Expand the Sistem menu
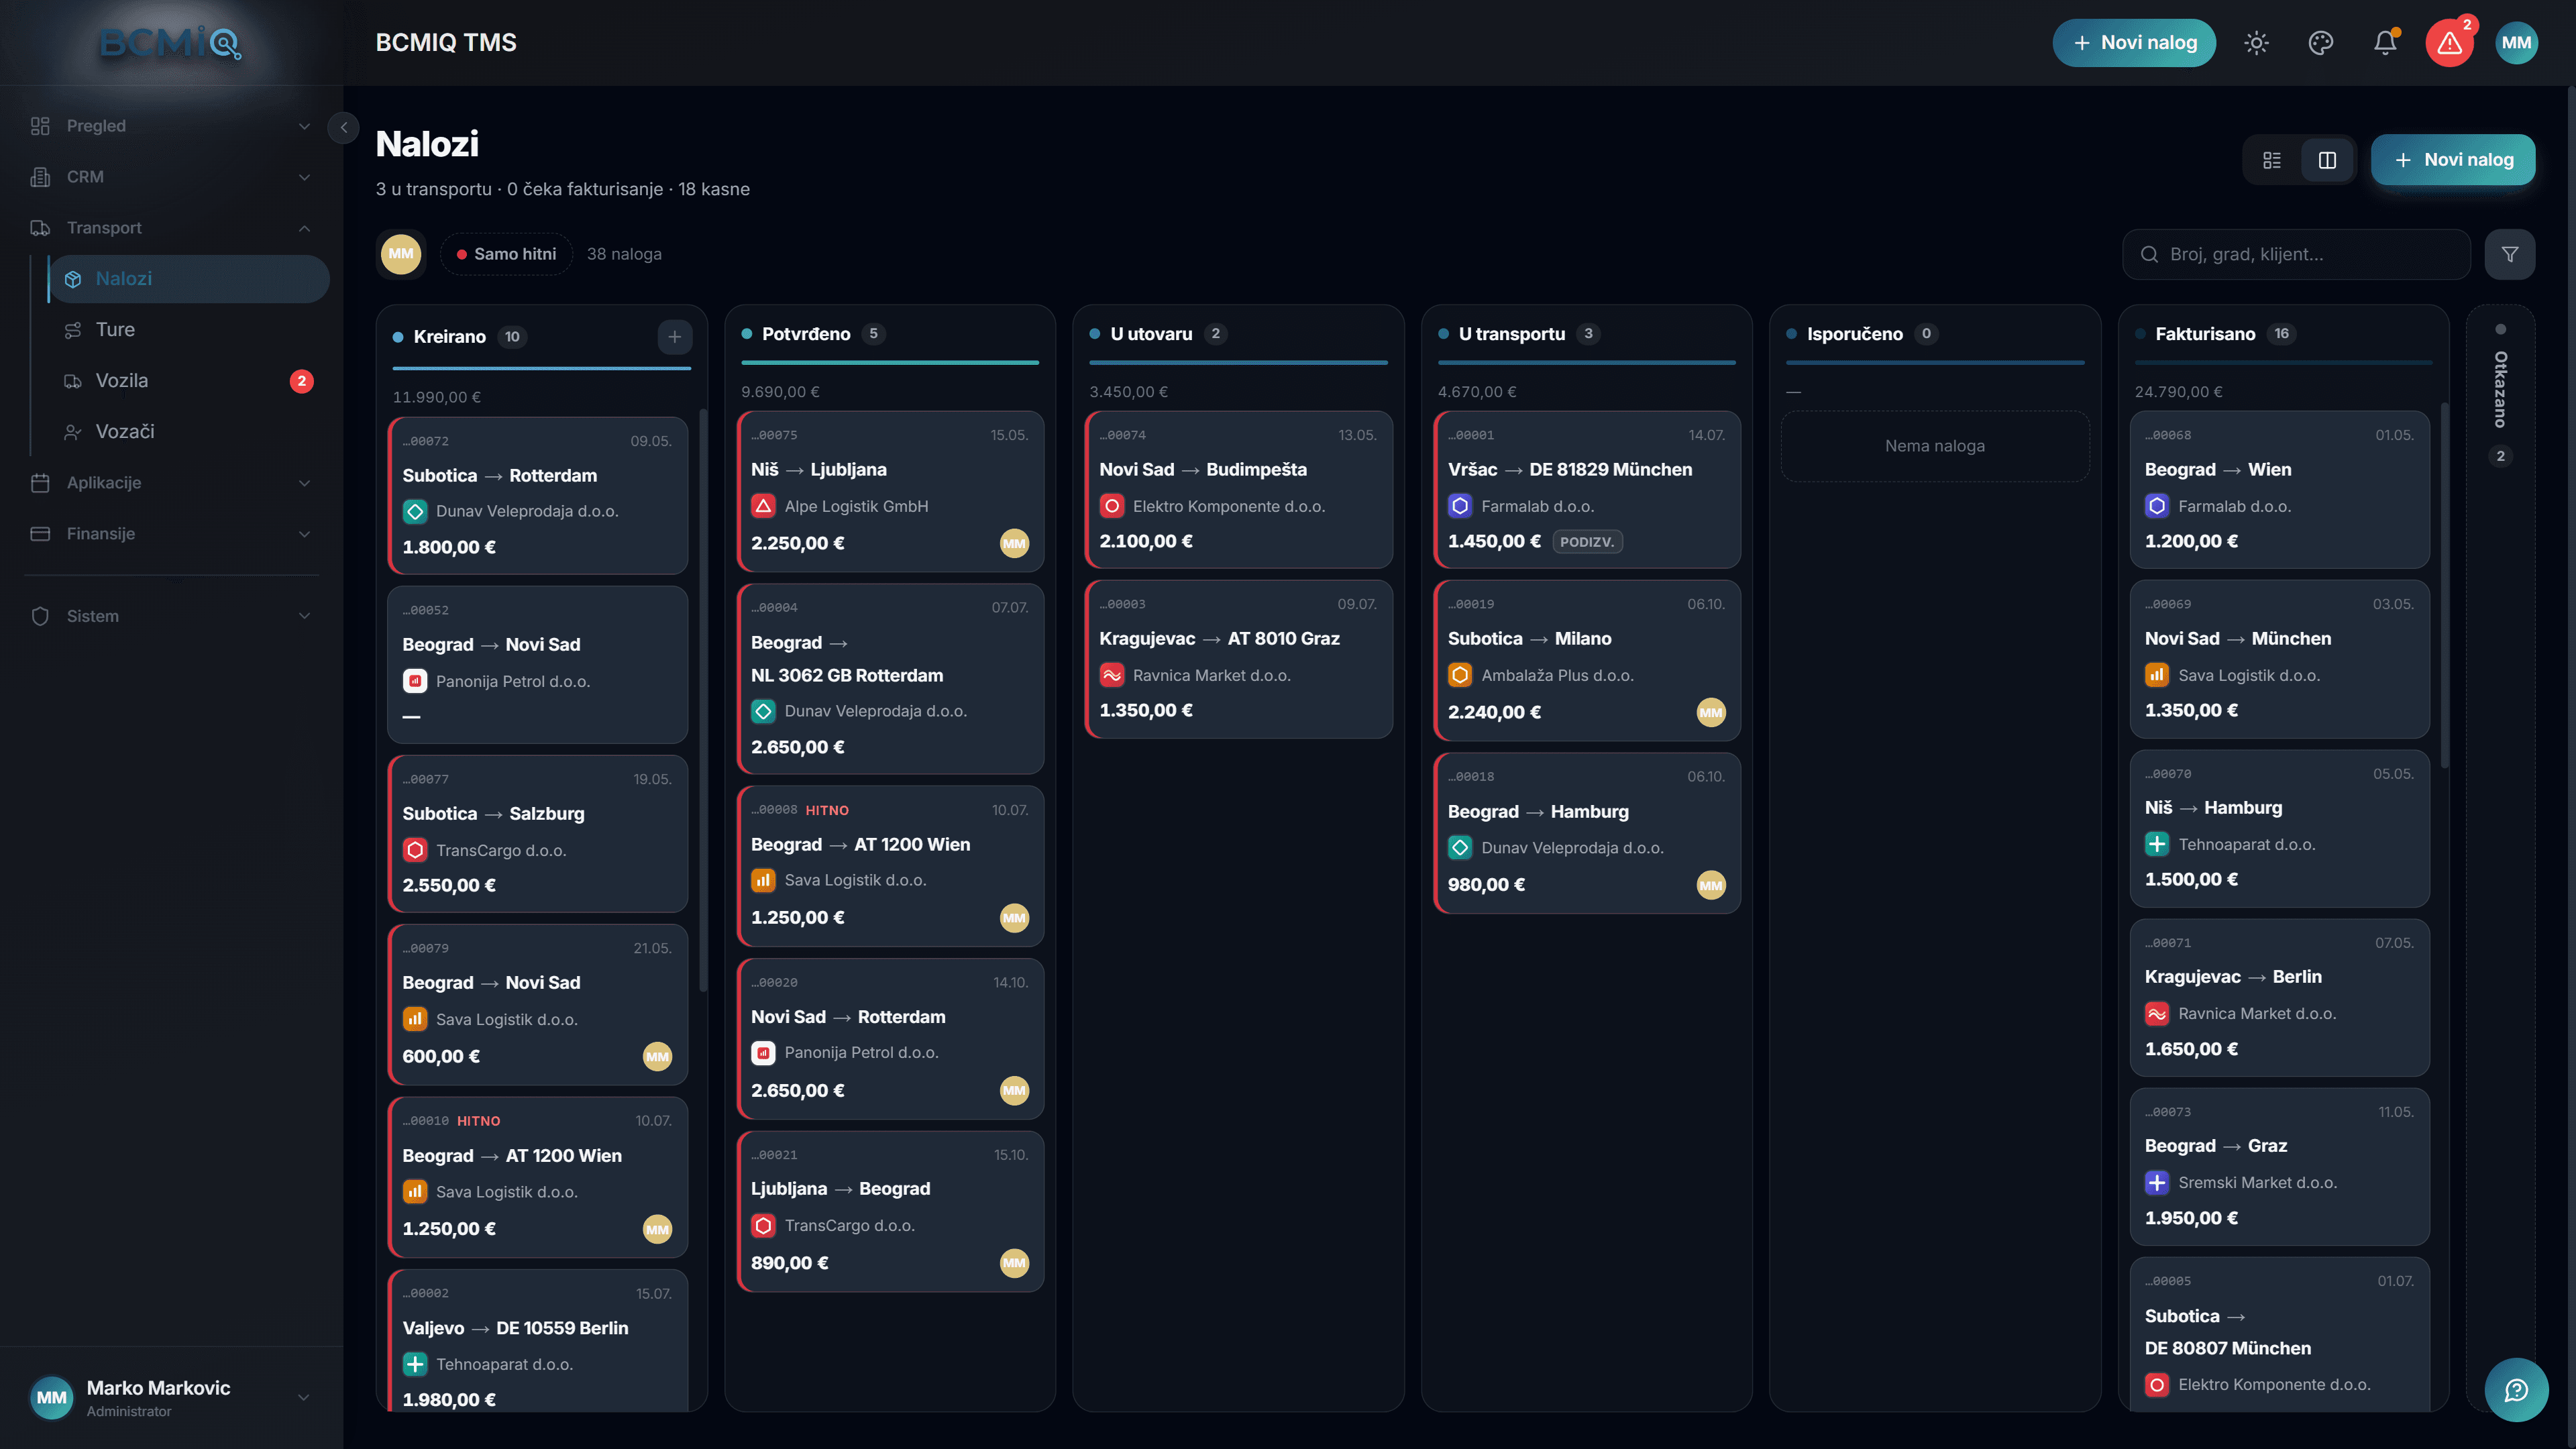 click(x=171, y=616)
